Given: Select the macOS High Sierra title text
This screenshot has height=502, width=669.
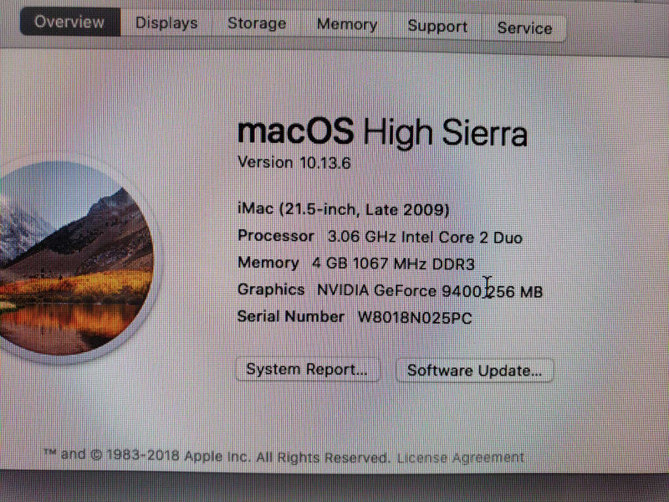Looking at the screenshot, I should [382, 133].
